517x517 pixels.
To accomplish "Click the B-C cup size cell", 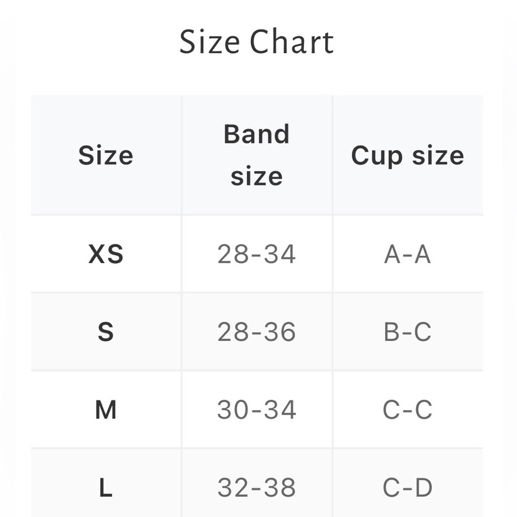I will click(407, 332).
